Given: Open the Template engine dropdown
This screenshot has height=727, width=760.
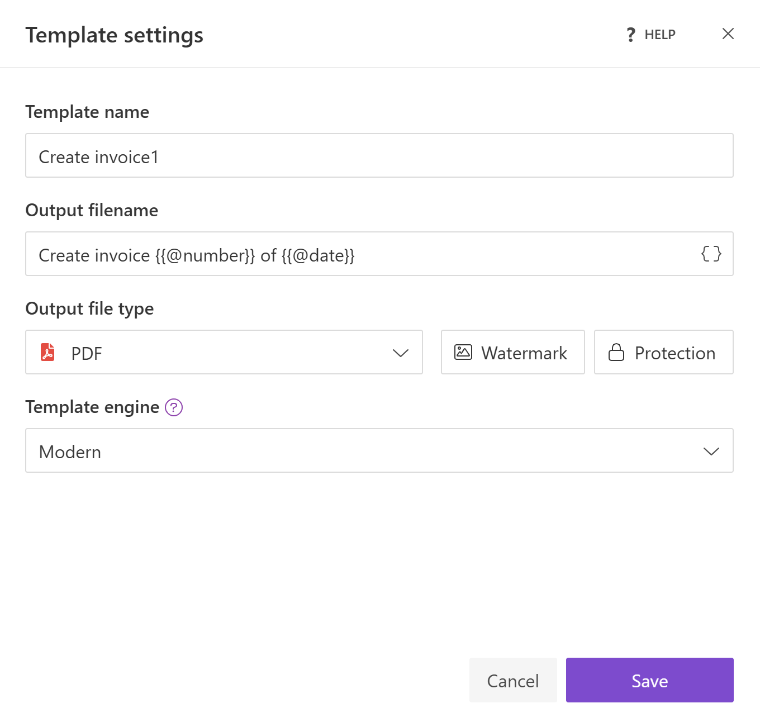Looking at the screenshot, I should click(379, 451).
